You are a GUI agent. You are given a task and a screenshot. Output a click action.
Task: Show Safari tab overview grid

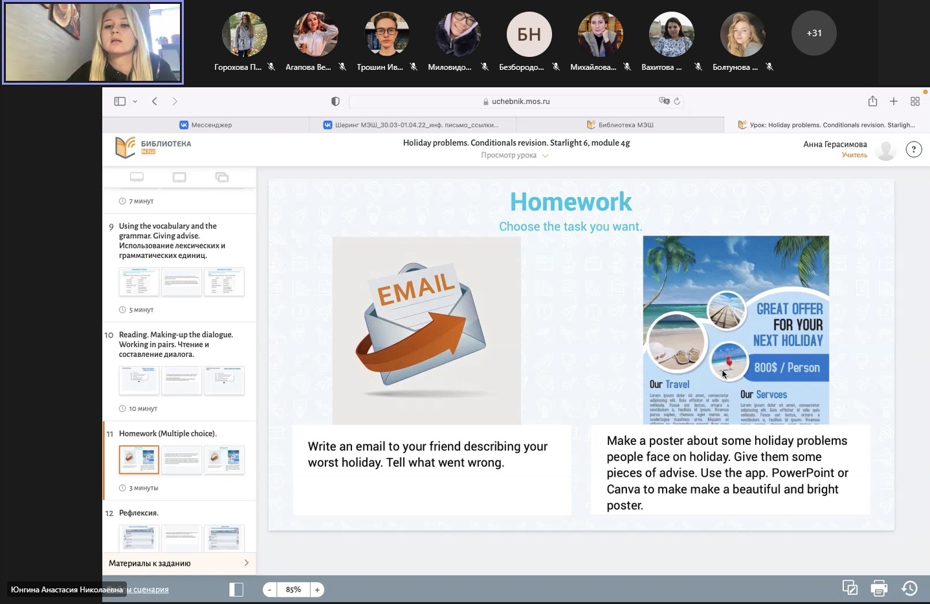915,102
